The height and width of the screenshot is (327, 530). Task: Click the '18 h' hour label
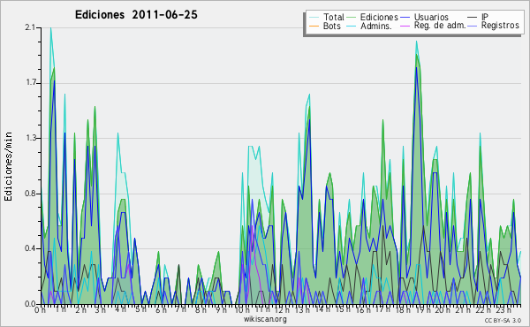point(403,309)
